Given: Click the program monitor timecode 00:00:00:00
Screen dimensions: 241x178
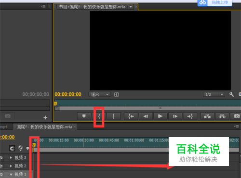Looking at the screenshot, I should click(x=68, y=94).
